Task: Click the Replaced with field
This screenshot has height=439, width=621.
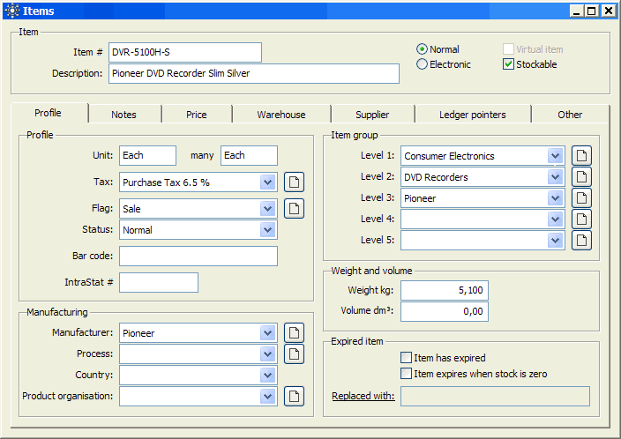Action: (x=495, y=397)
